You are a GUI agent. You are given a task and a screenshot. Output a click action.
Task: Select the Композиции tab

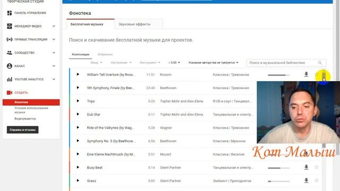tap(80, 54)
